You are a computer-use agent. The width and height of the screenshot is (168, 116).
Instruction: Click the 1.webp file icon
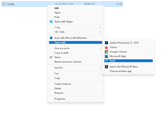(x=4, y=4)
